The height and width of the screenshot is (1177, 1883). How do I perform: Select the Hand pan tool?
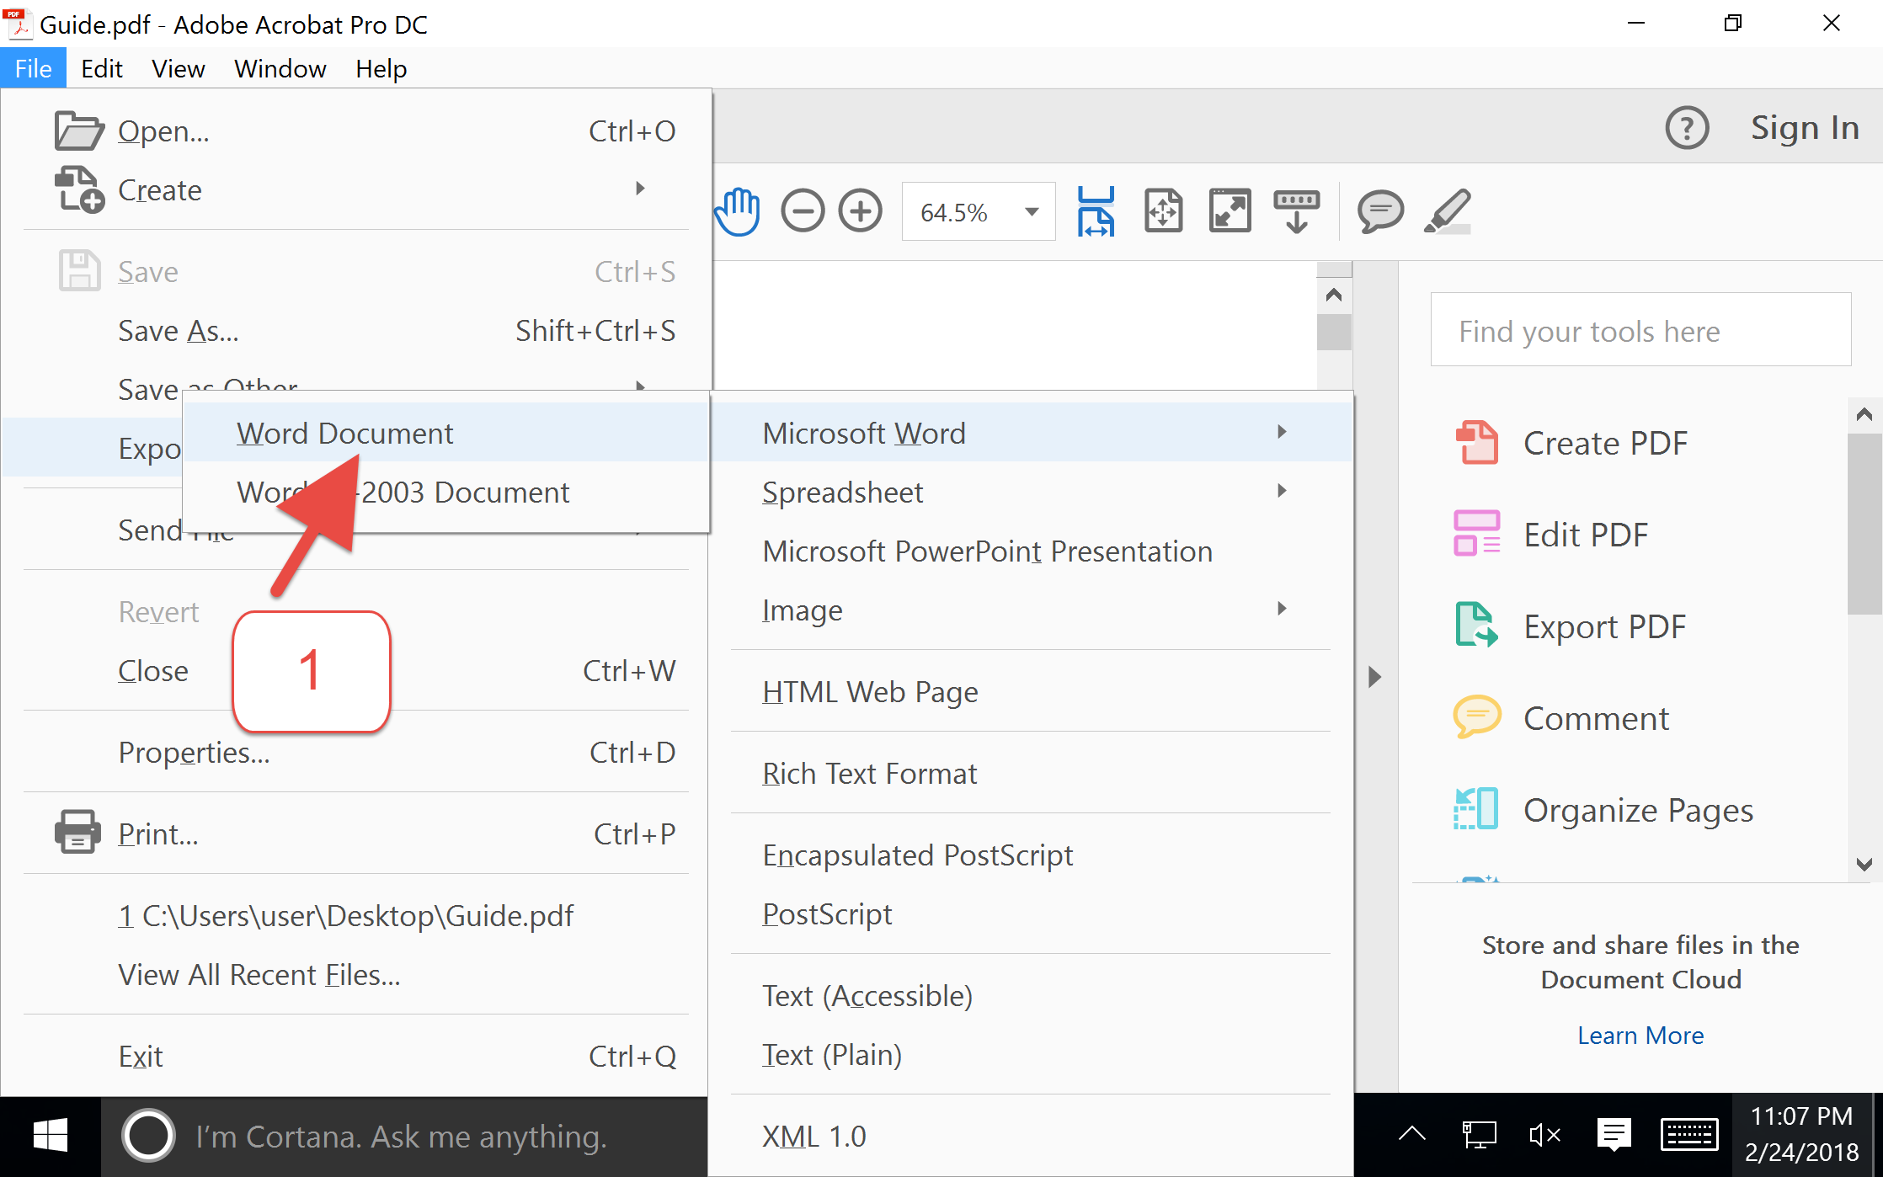[x=738, y=211]
